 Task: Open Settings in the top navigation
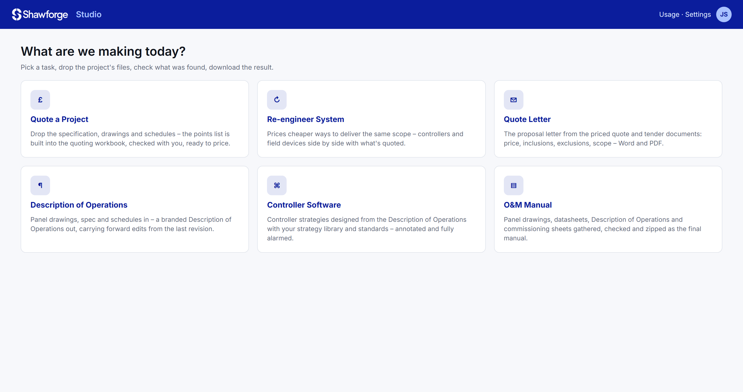[698, 14]
